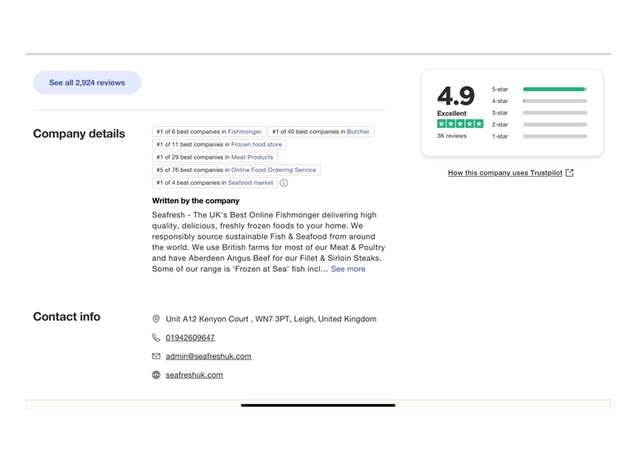Click the Company details heading
Screen dimensions: 635x476
tap(79, 133)
